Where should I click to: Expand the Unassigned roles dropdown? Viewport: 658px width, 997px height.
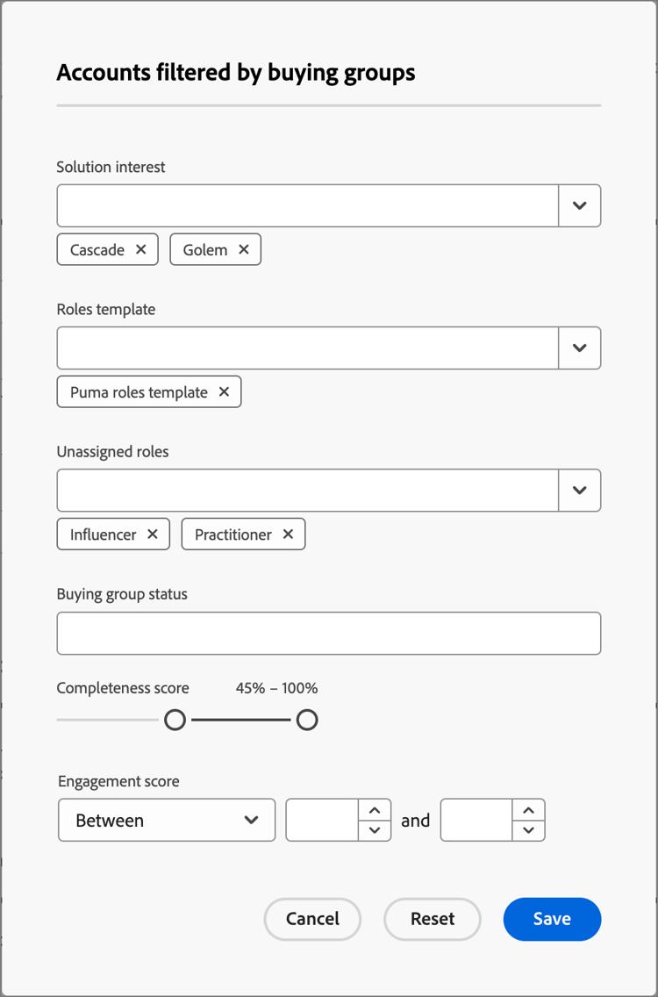[x=580, y=490]
